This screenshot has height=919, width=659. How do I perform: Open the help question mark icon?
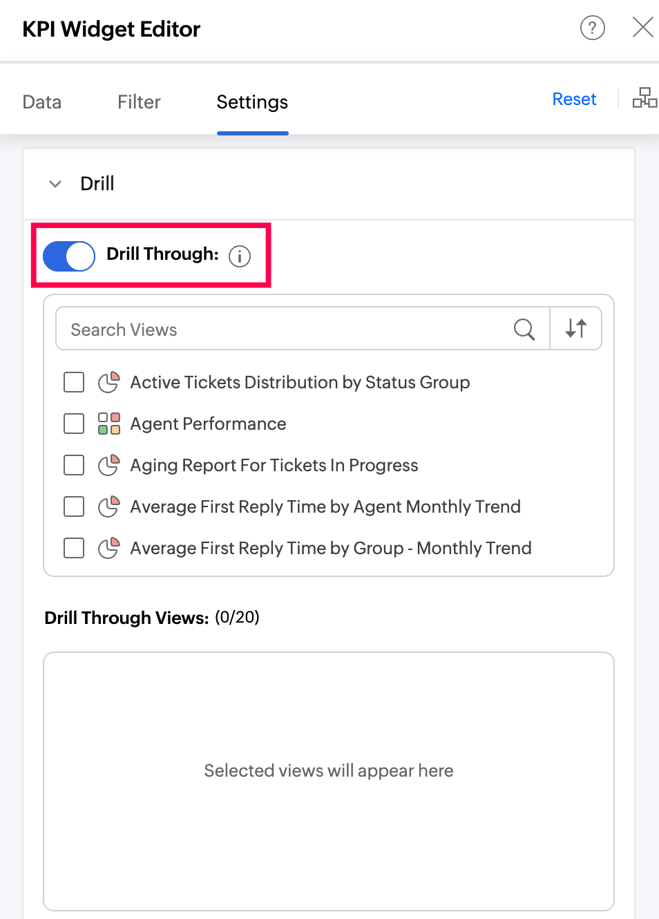[592, 28]
